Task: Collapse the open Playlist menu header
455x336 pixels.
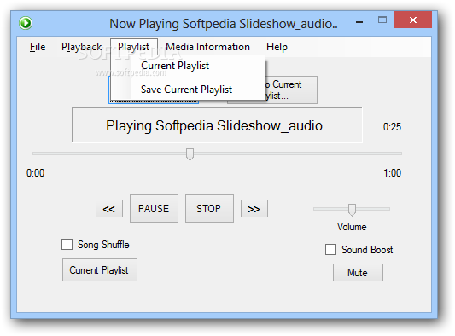Action: coord(134,47)
